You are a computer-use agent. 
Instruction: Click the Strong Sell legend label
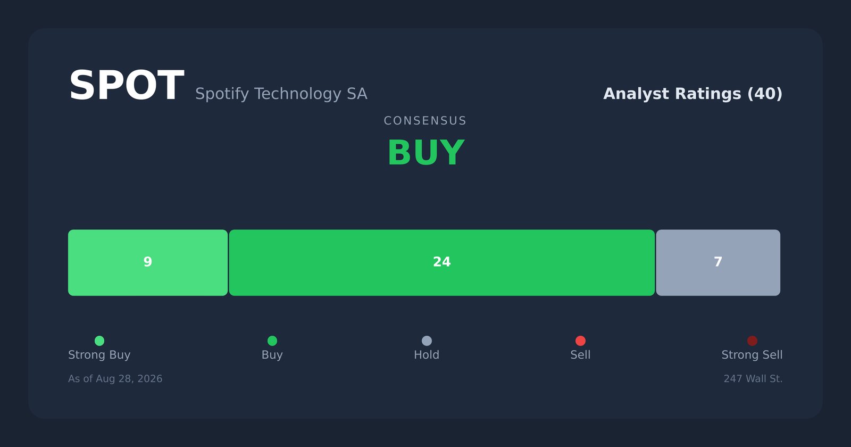(752, 355)
